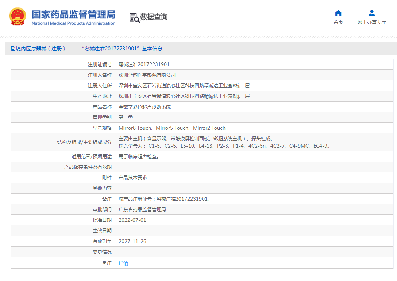The image size is (397, 281).
Task: Click the 批准日期 label
Action: pos(102,220)
